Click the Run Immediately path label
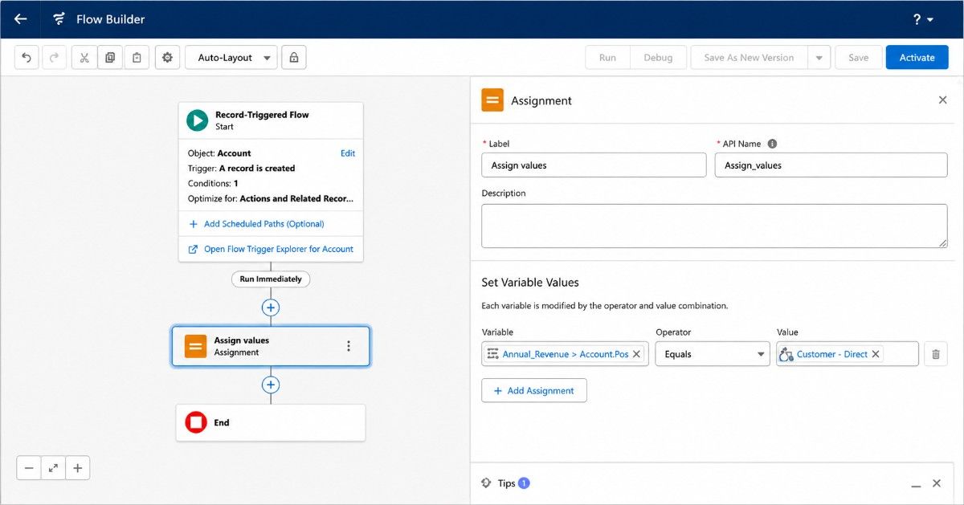The width and height of the screenshot is (964, 505). 271,279
